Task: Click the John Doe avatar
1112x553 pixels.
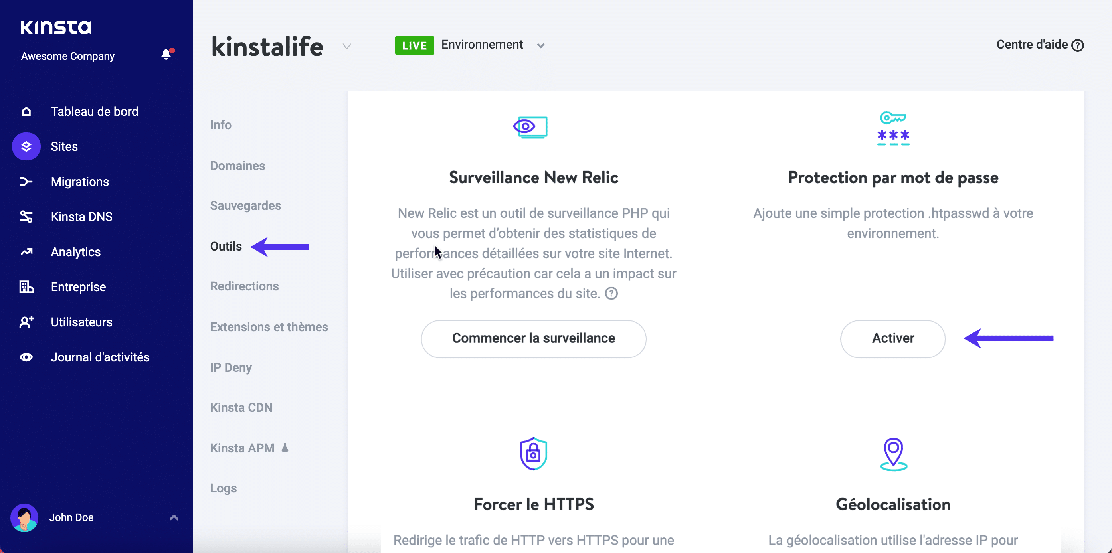Action: point(25,517)
